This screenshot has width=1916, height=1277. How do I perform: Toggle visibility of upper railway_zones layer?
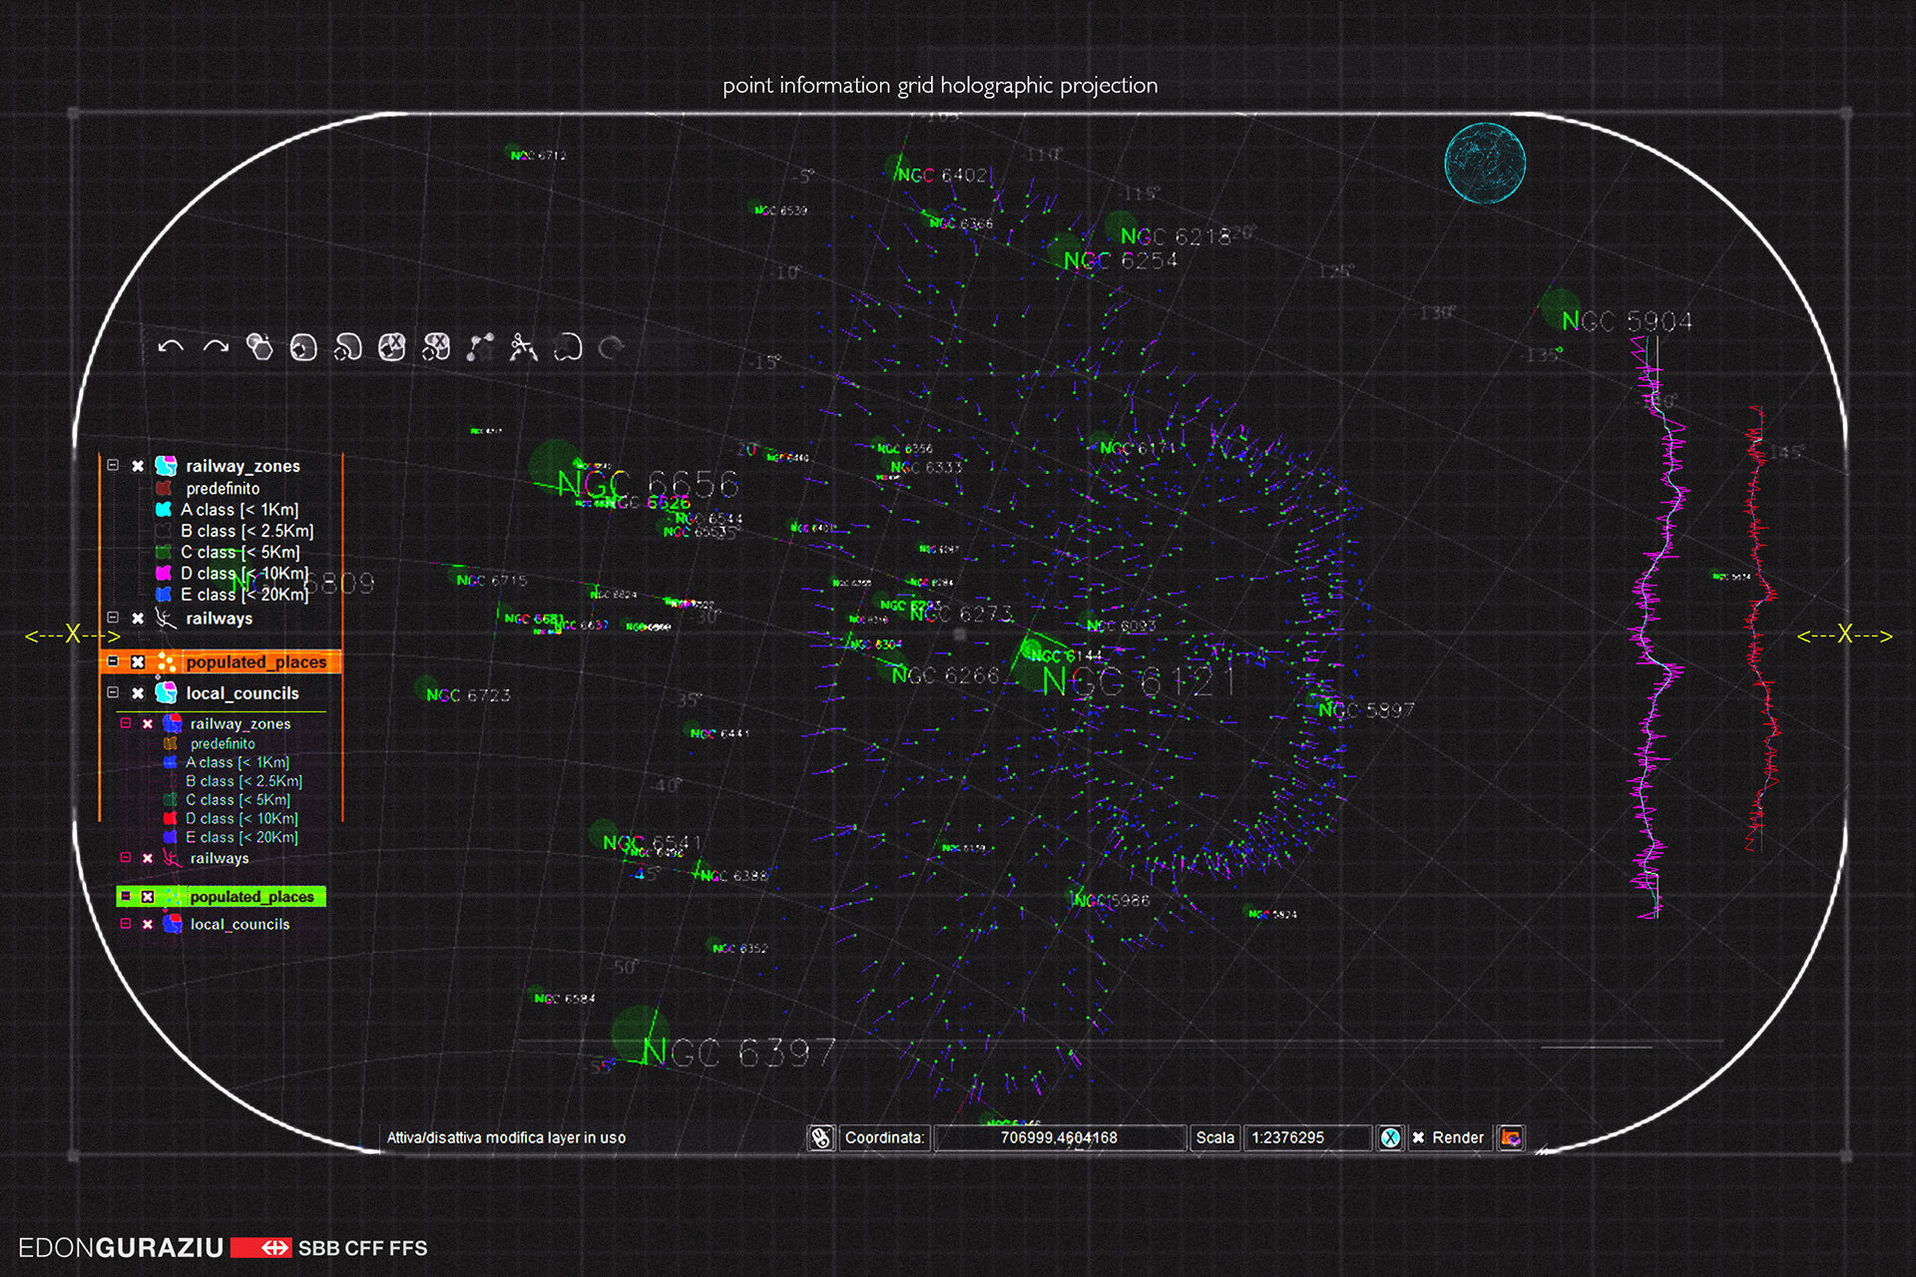(138, 466)
